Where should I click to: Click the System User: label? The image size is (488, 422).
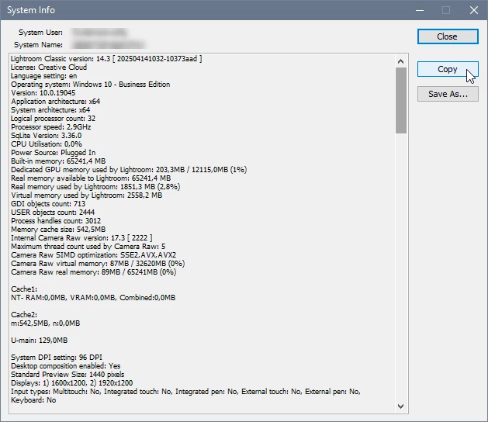point(40,33)
